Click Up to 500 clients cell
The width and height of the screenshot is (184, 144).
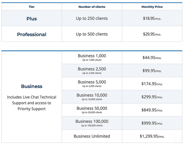92,34
